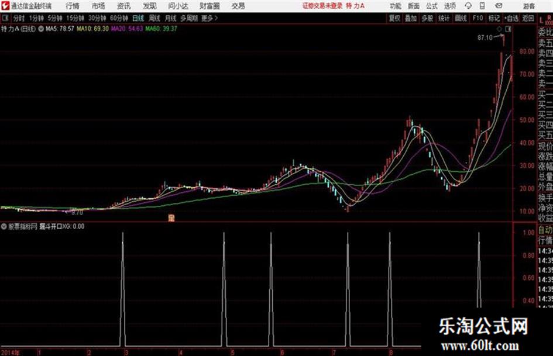
Task: Click the 8.70 low price label
Action: [77, 213]
